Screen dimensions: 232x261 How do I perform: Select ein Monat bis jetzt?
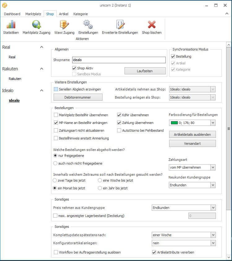tap(55, 188)
